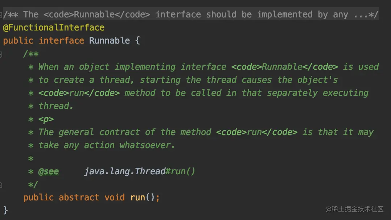The width and height of the screenshot is (391, 220).
Task: Place cursor on the void keyword
Action: click(114, 197)
